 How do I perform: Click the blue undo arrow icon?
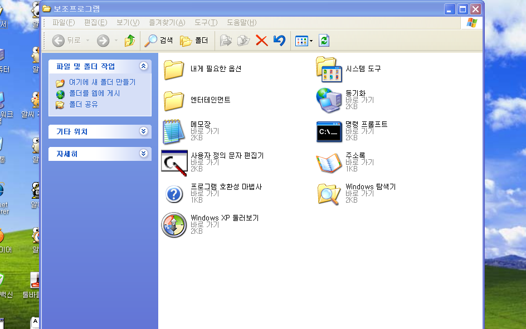click(280, 41)
